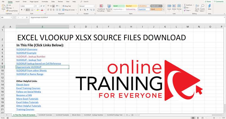The height and width of the screenshot is (119, 226).
Task: Decrease font size with the smaller A
Action: click(44, 6)
